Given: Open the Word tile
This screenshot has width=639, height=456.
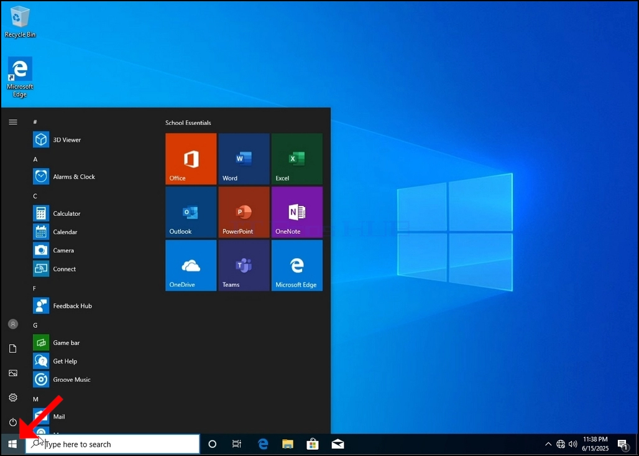Looking at the screenshot, I should point(244,159).
